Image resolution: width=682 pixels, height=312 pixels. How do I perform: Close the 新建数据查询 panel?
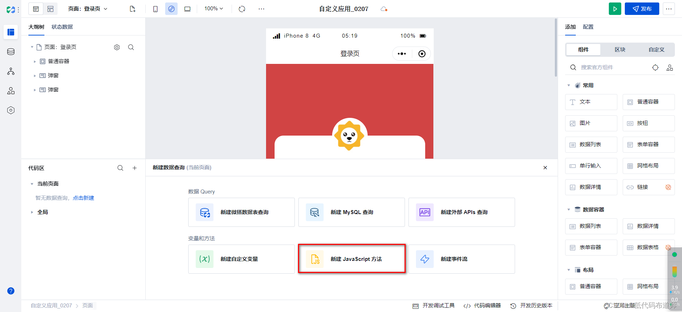pyautogui.click(x=545, y=168)
